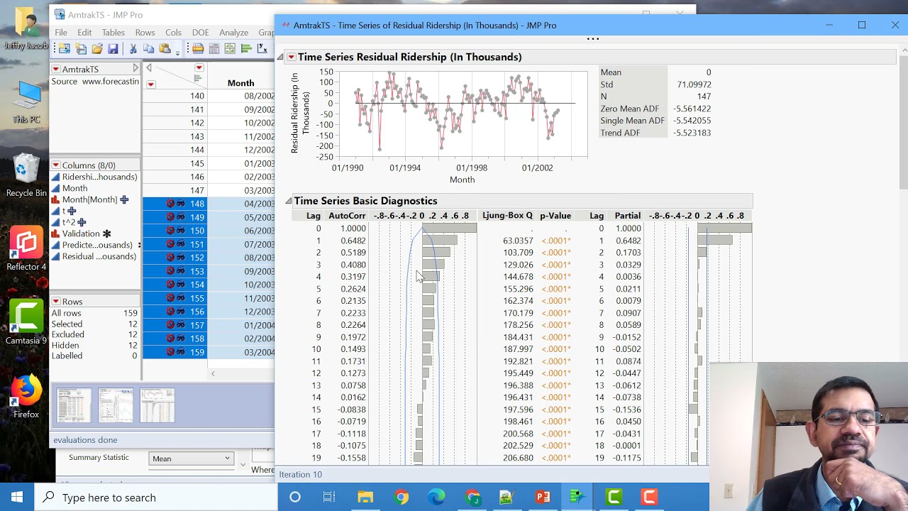908x511 pixels.
Task: Open the Recycle Bin desktop icon
Action: pyautogui.click(x=26, y=177)
